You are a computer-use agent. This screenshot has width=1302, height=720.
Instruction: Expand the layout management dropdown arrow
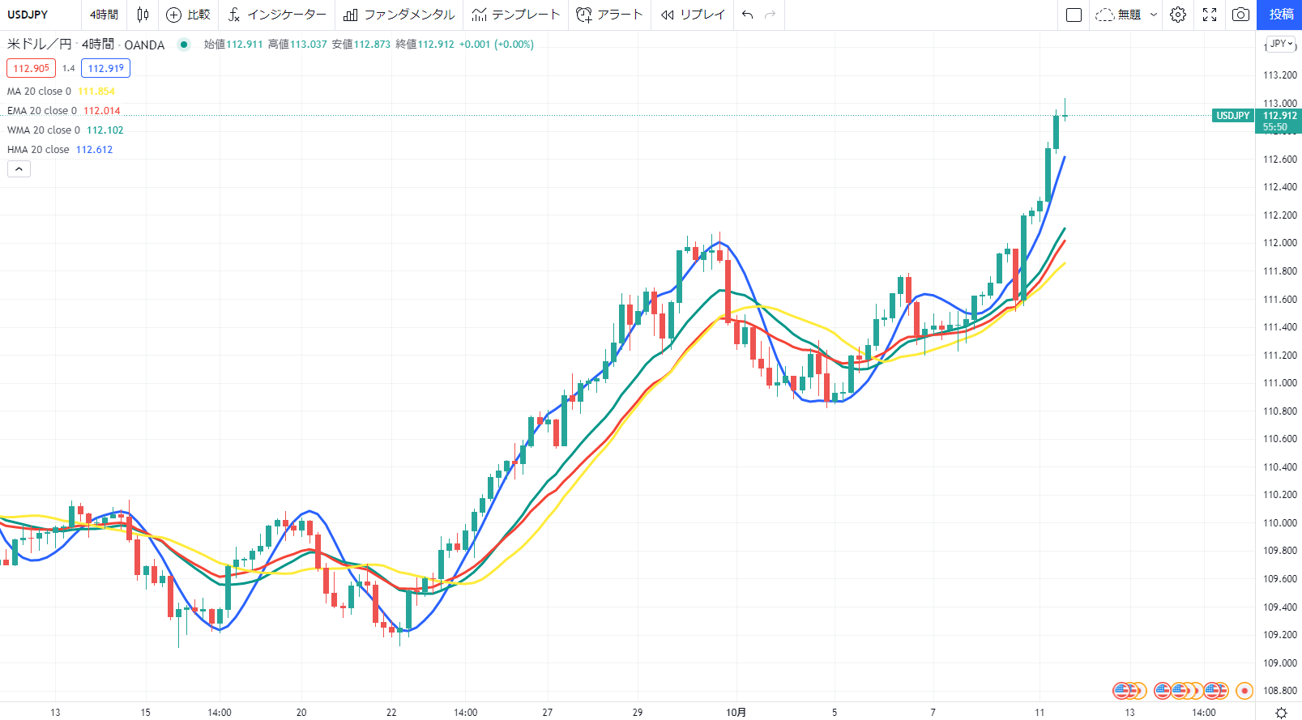[1154, 15]
